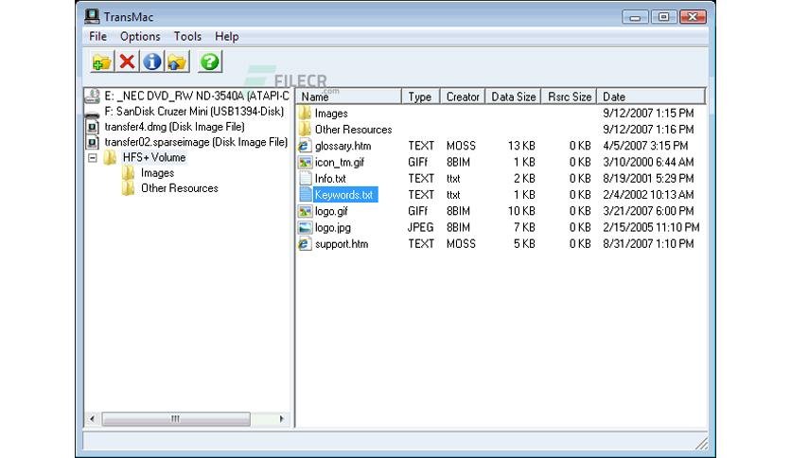Click the Keywords.txt file icon

(x=306, y=195)
